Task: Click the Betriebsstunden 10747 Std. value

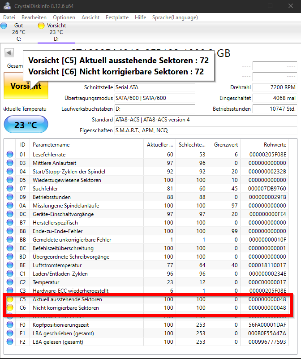Action: (x=275, y=109)
